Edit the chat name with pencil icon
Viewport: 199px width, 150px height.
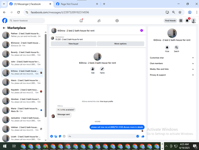click(102, 69)
